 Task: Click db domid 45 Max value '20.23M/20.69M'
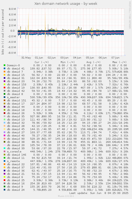point(117,129)
